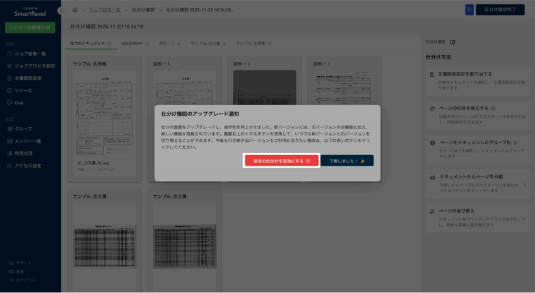Open グループ settings in the sidebar
This screenshot has width=535, height=293.
click(x=23, y=129)
